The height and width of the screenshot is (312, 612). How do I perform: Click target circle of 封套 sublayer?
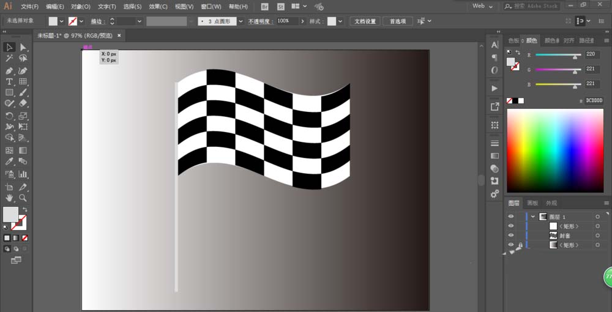click(x=597, y=236)
